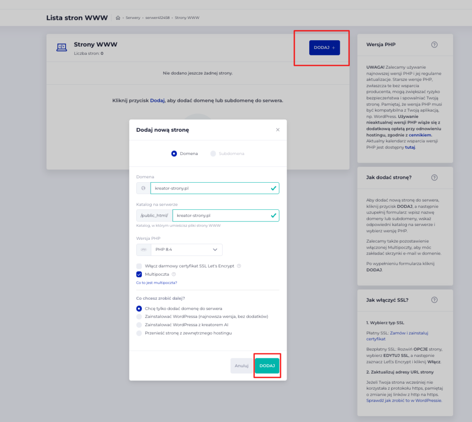The image size is (472, 422).
Task: Enable free SSL Let's Encrypt checkbox
Action: tap(139, 266)
